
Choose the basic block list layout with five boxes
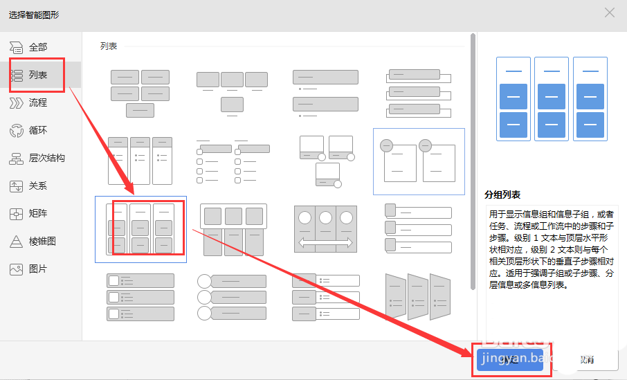[140, 93]
